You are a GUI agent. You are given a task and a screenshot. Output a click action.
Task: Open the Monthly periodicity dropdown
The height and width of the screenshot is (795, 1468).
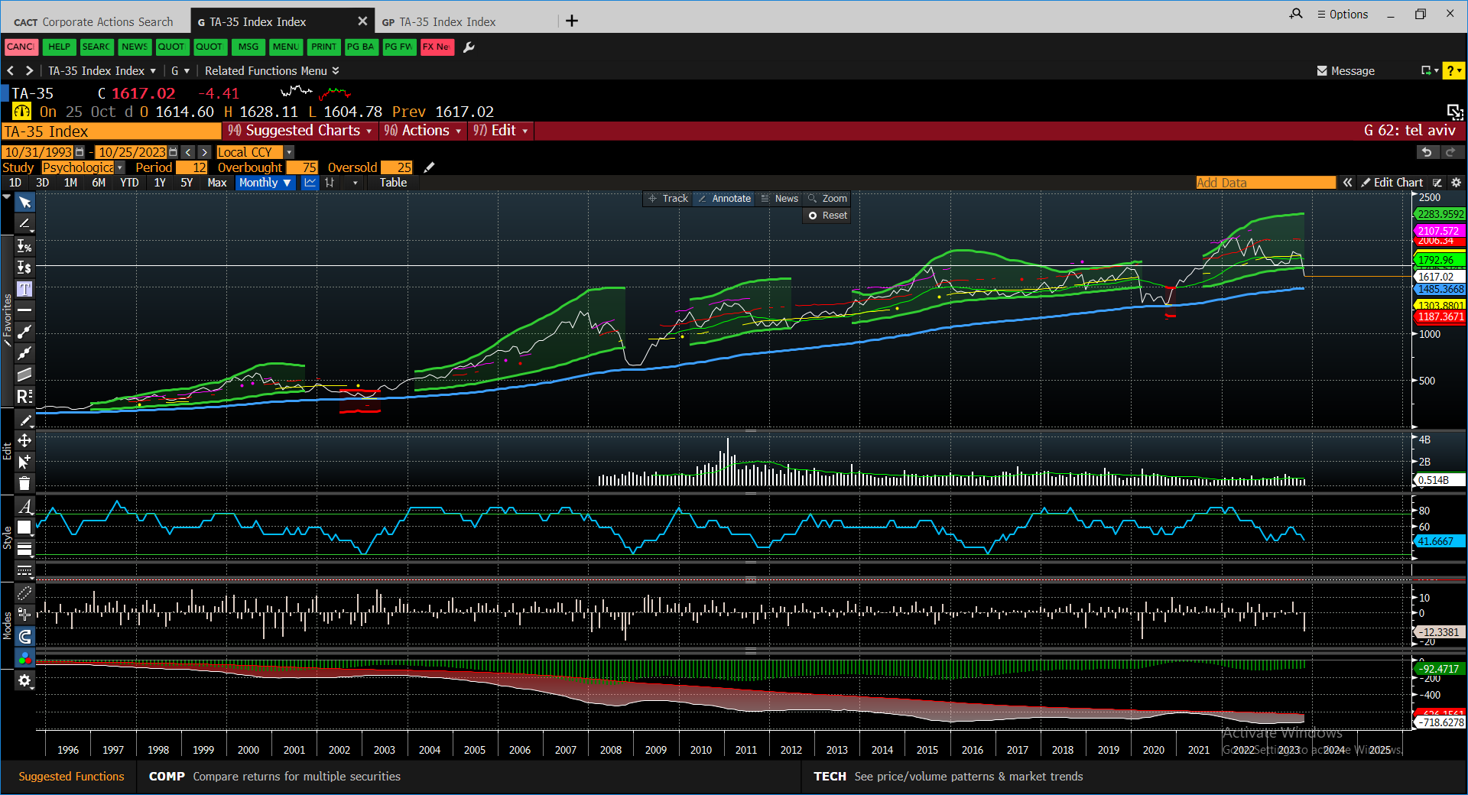[x=265, y=183]
